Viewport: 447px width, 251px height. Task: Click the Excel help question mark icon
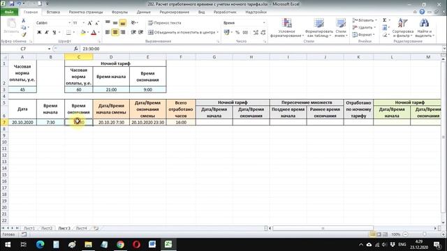422,12
